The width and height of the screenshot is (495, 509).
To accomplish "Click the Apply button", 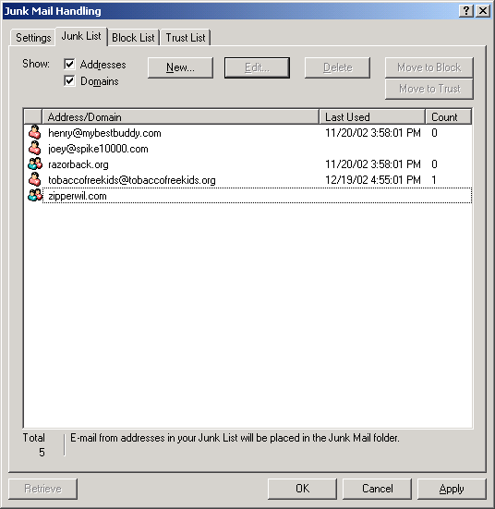I will click(452, 489).
